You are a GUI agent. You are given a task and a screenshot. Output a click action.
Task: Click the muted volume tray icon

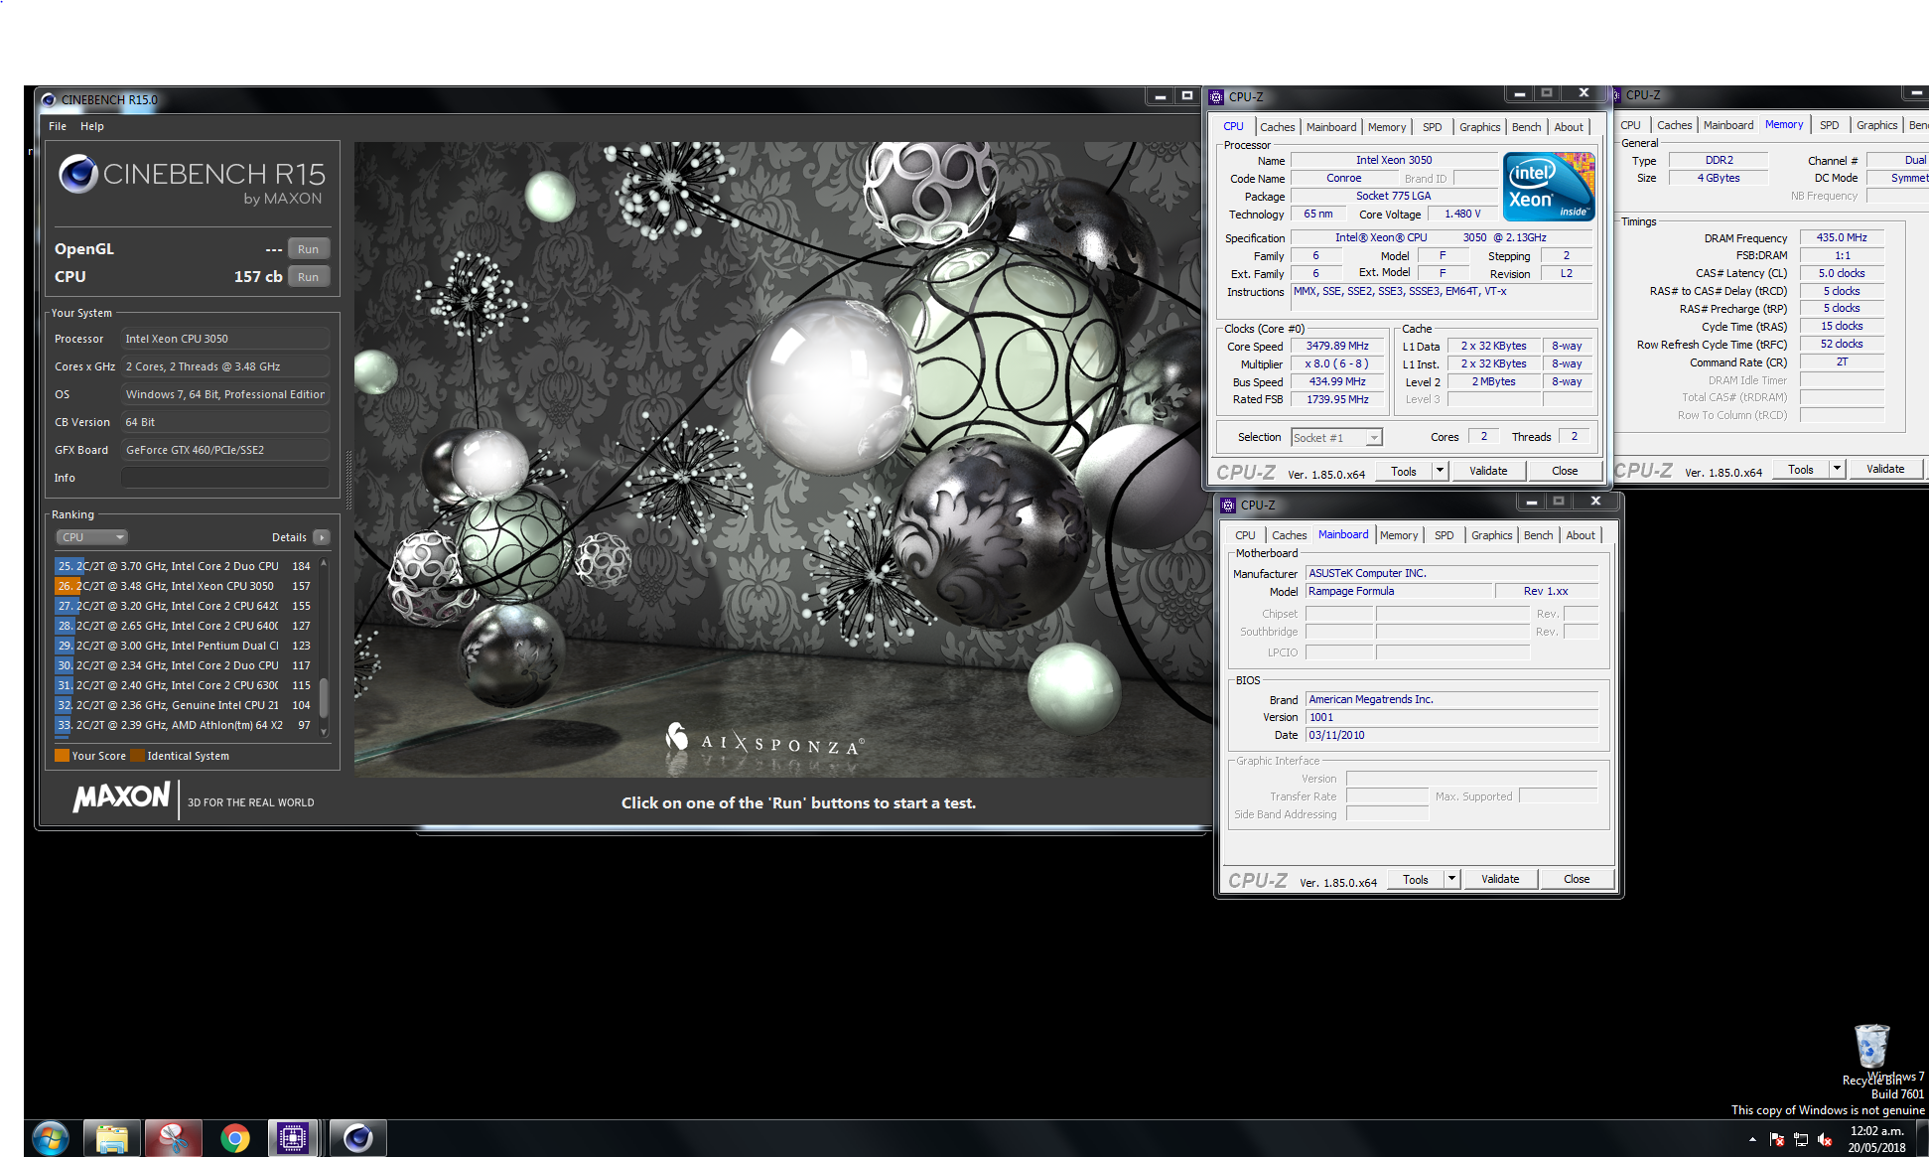pos(1825,1139)
